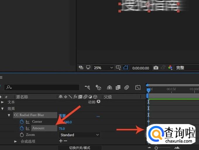Click the 切换开关/模式 button
This screenshot has width=199, height=150.
tap(80, 148)
